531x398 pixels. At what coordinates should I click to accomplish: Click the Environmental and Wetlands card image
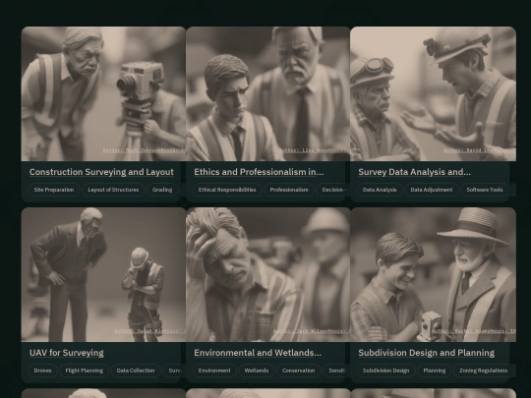(x=267, y=274)
